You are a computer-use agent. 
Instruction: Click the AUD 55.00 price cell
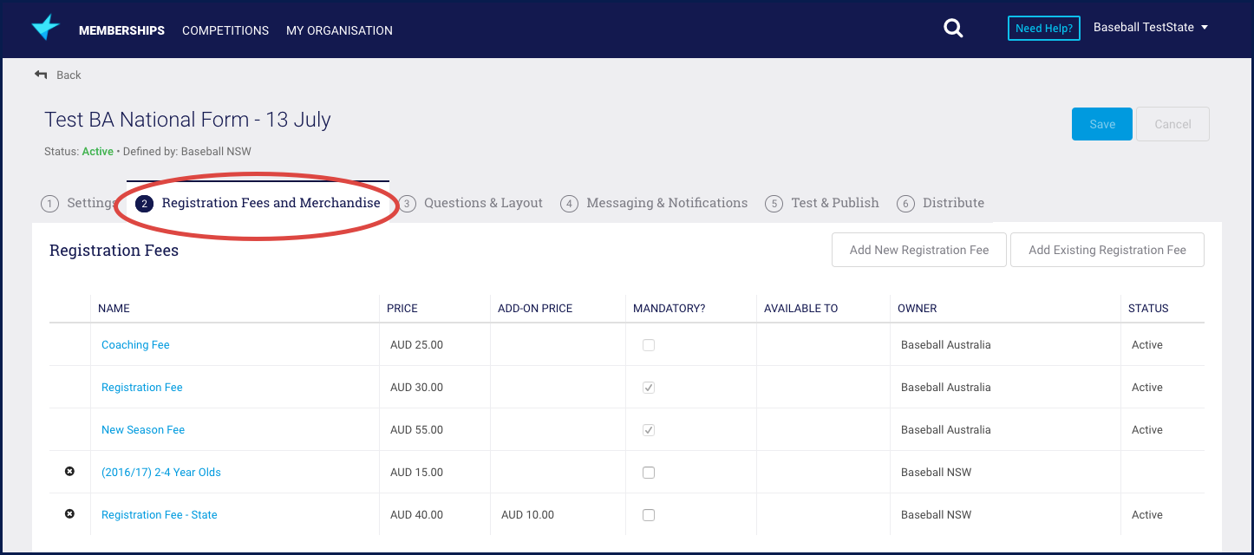pyautogui.click(x=416, y=429)
